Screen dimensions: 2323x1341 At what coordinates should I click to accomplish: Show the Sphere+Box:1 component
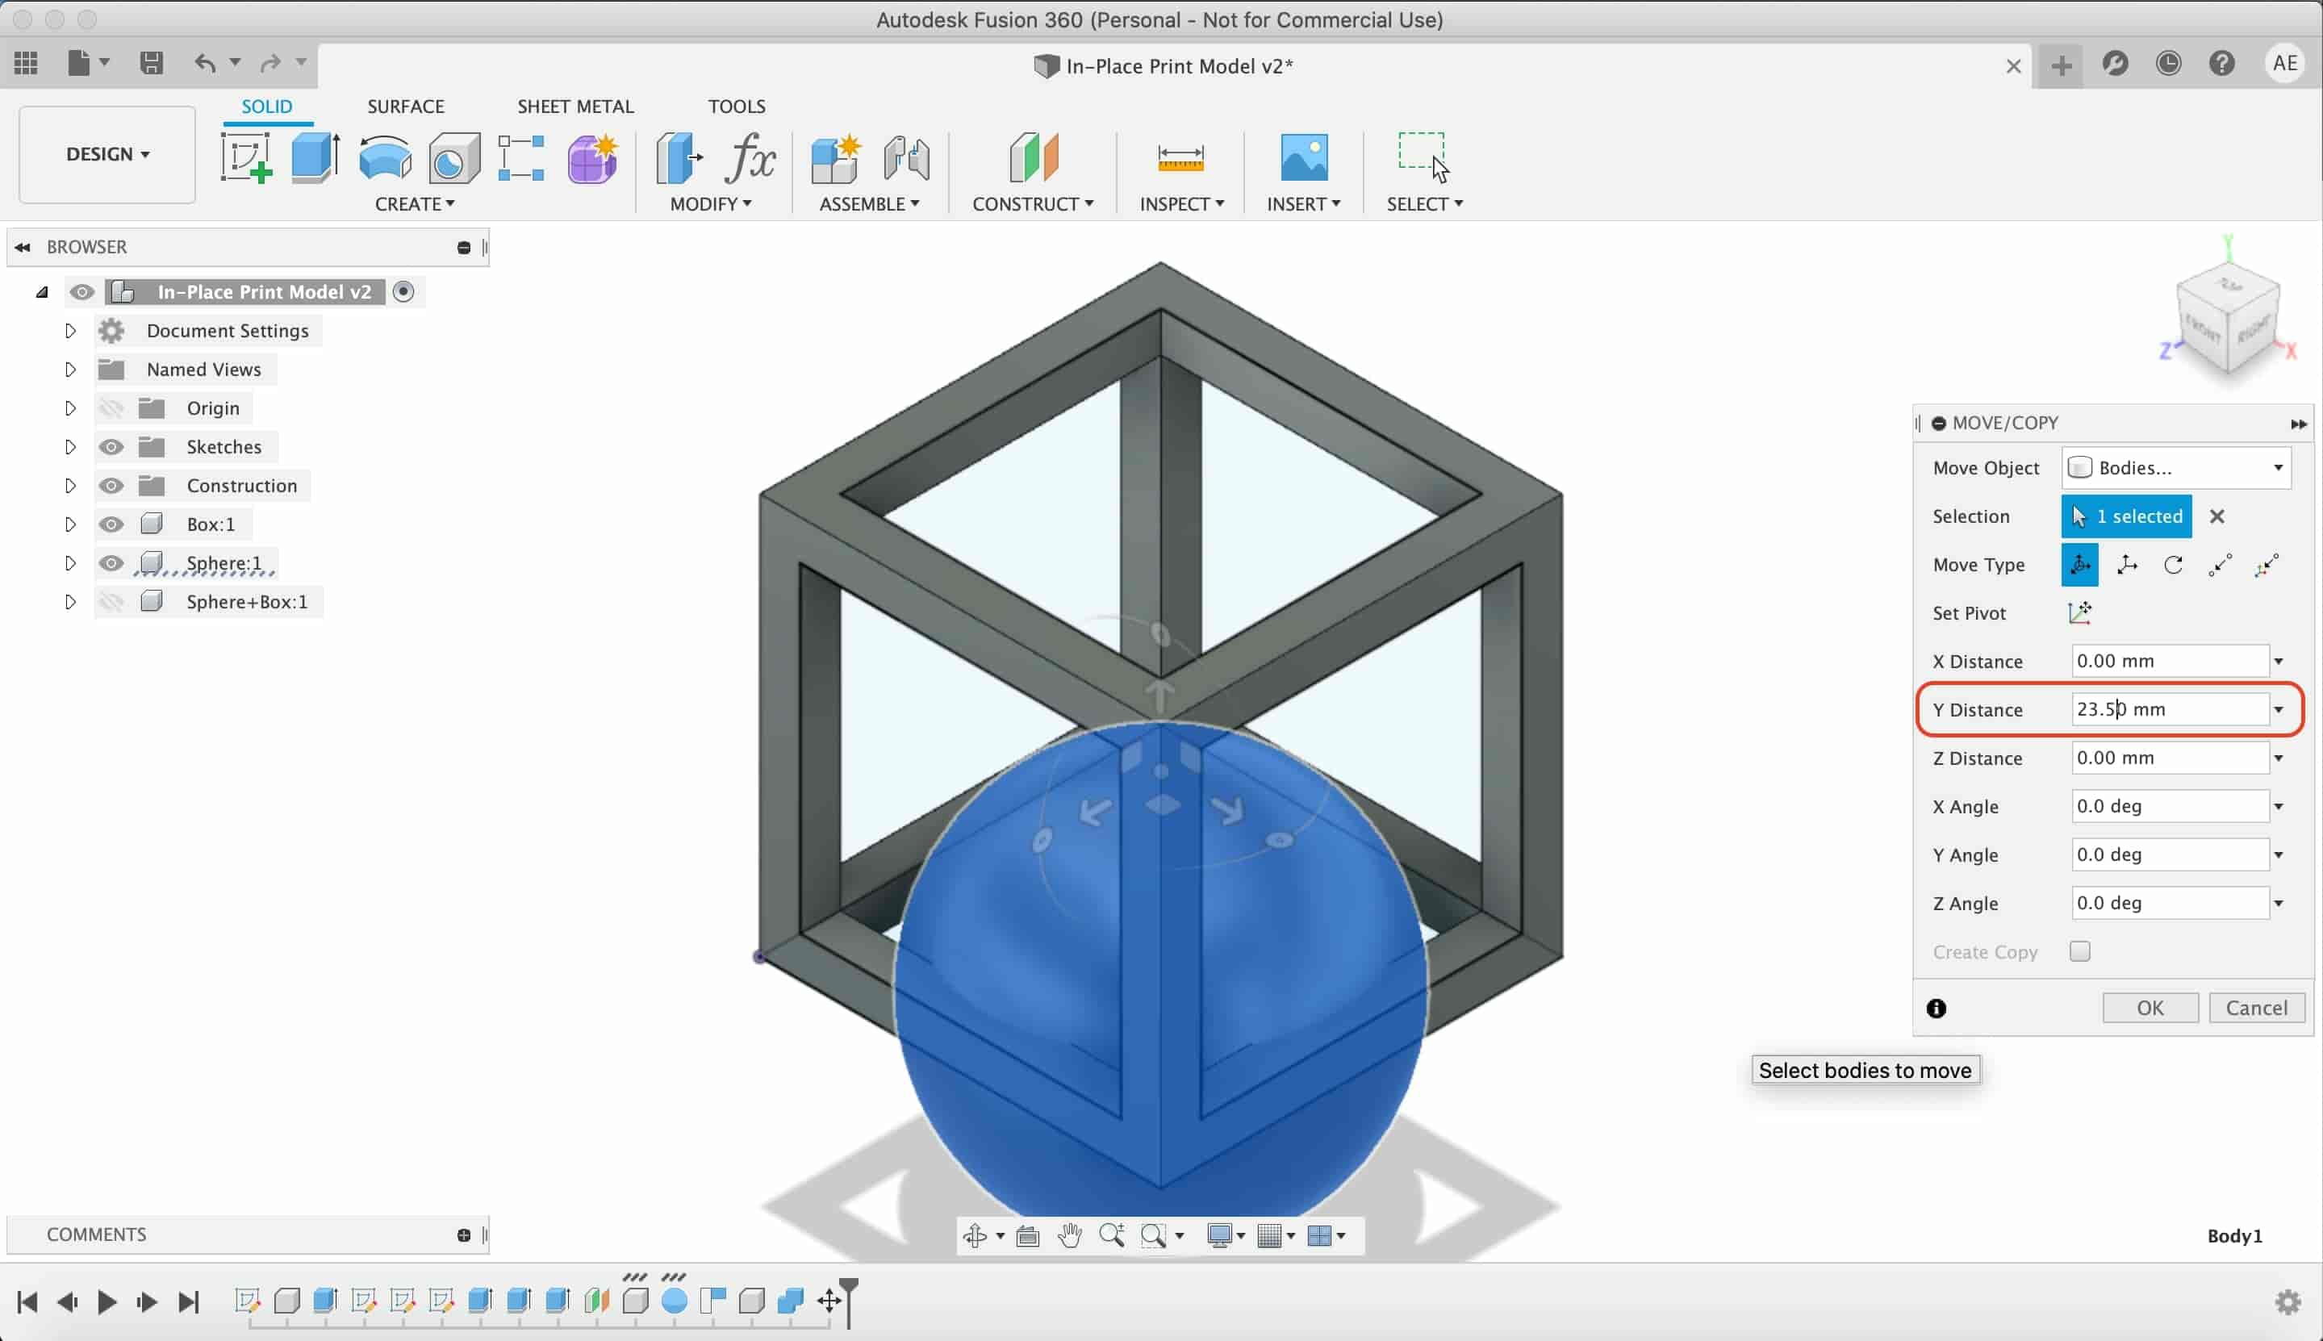click(111, 601)
